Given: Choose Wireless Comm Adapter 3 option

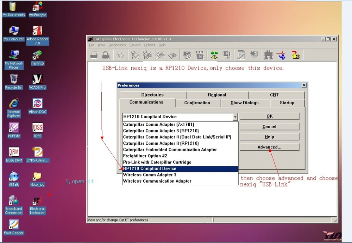Looking at the screenshot, I should coord(180,175).
